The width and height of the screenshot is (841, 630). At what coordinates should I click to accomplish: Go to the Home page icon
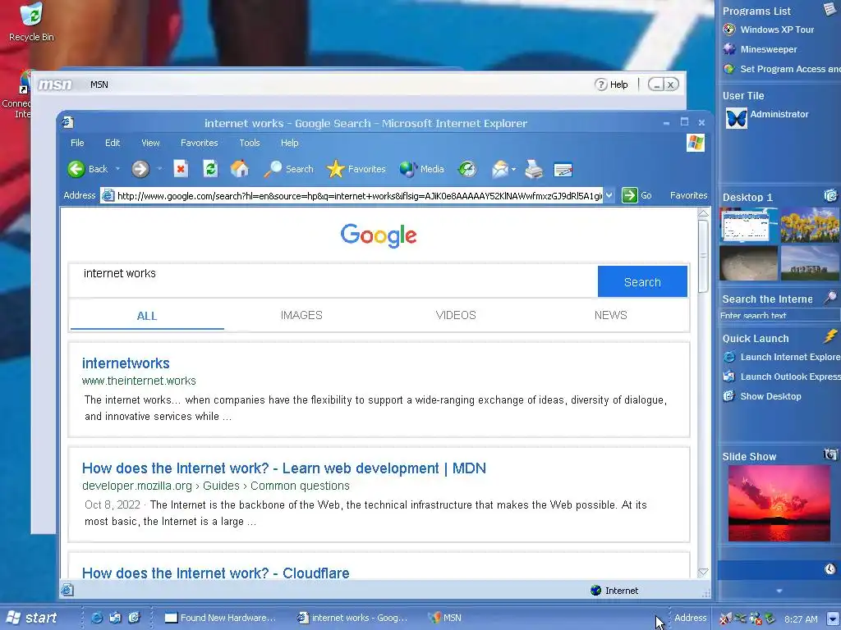[x=239, y=169]
